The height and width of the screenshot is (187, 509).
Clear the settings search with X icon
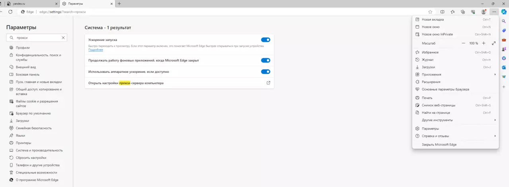(63, 38)
